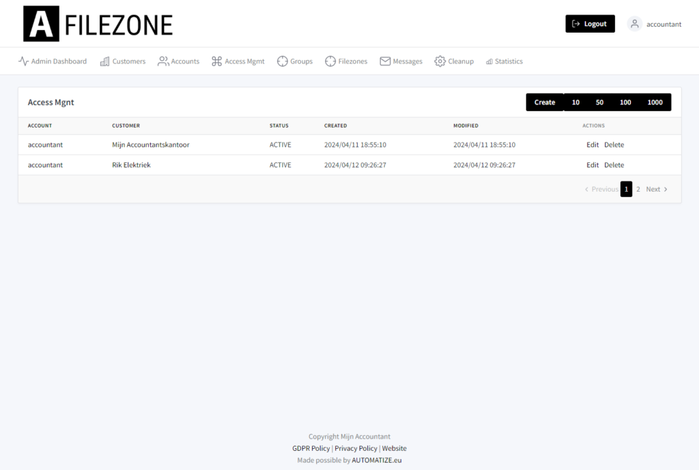Image resolution: width=699 pixels, height=470 pixels.
Task: Show 100 entries per page
Action: click(x=625, y=102)
